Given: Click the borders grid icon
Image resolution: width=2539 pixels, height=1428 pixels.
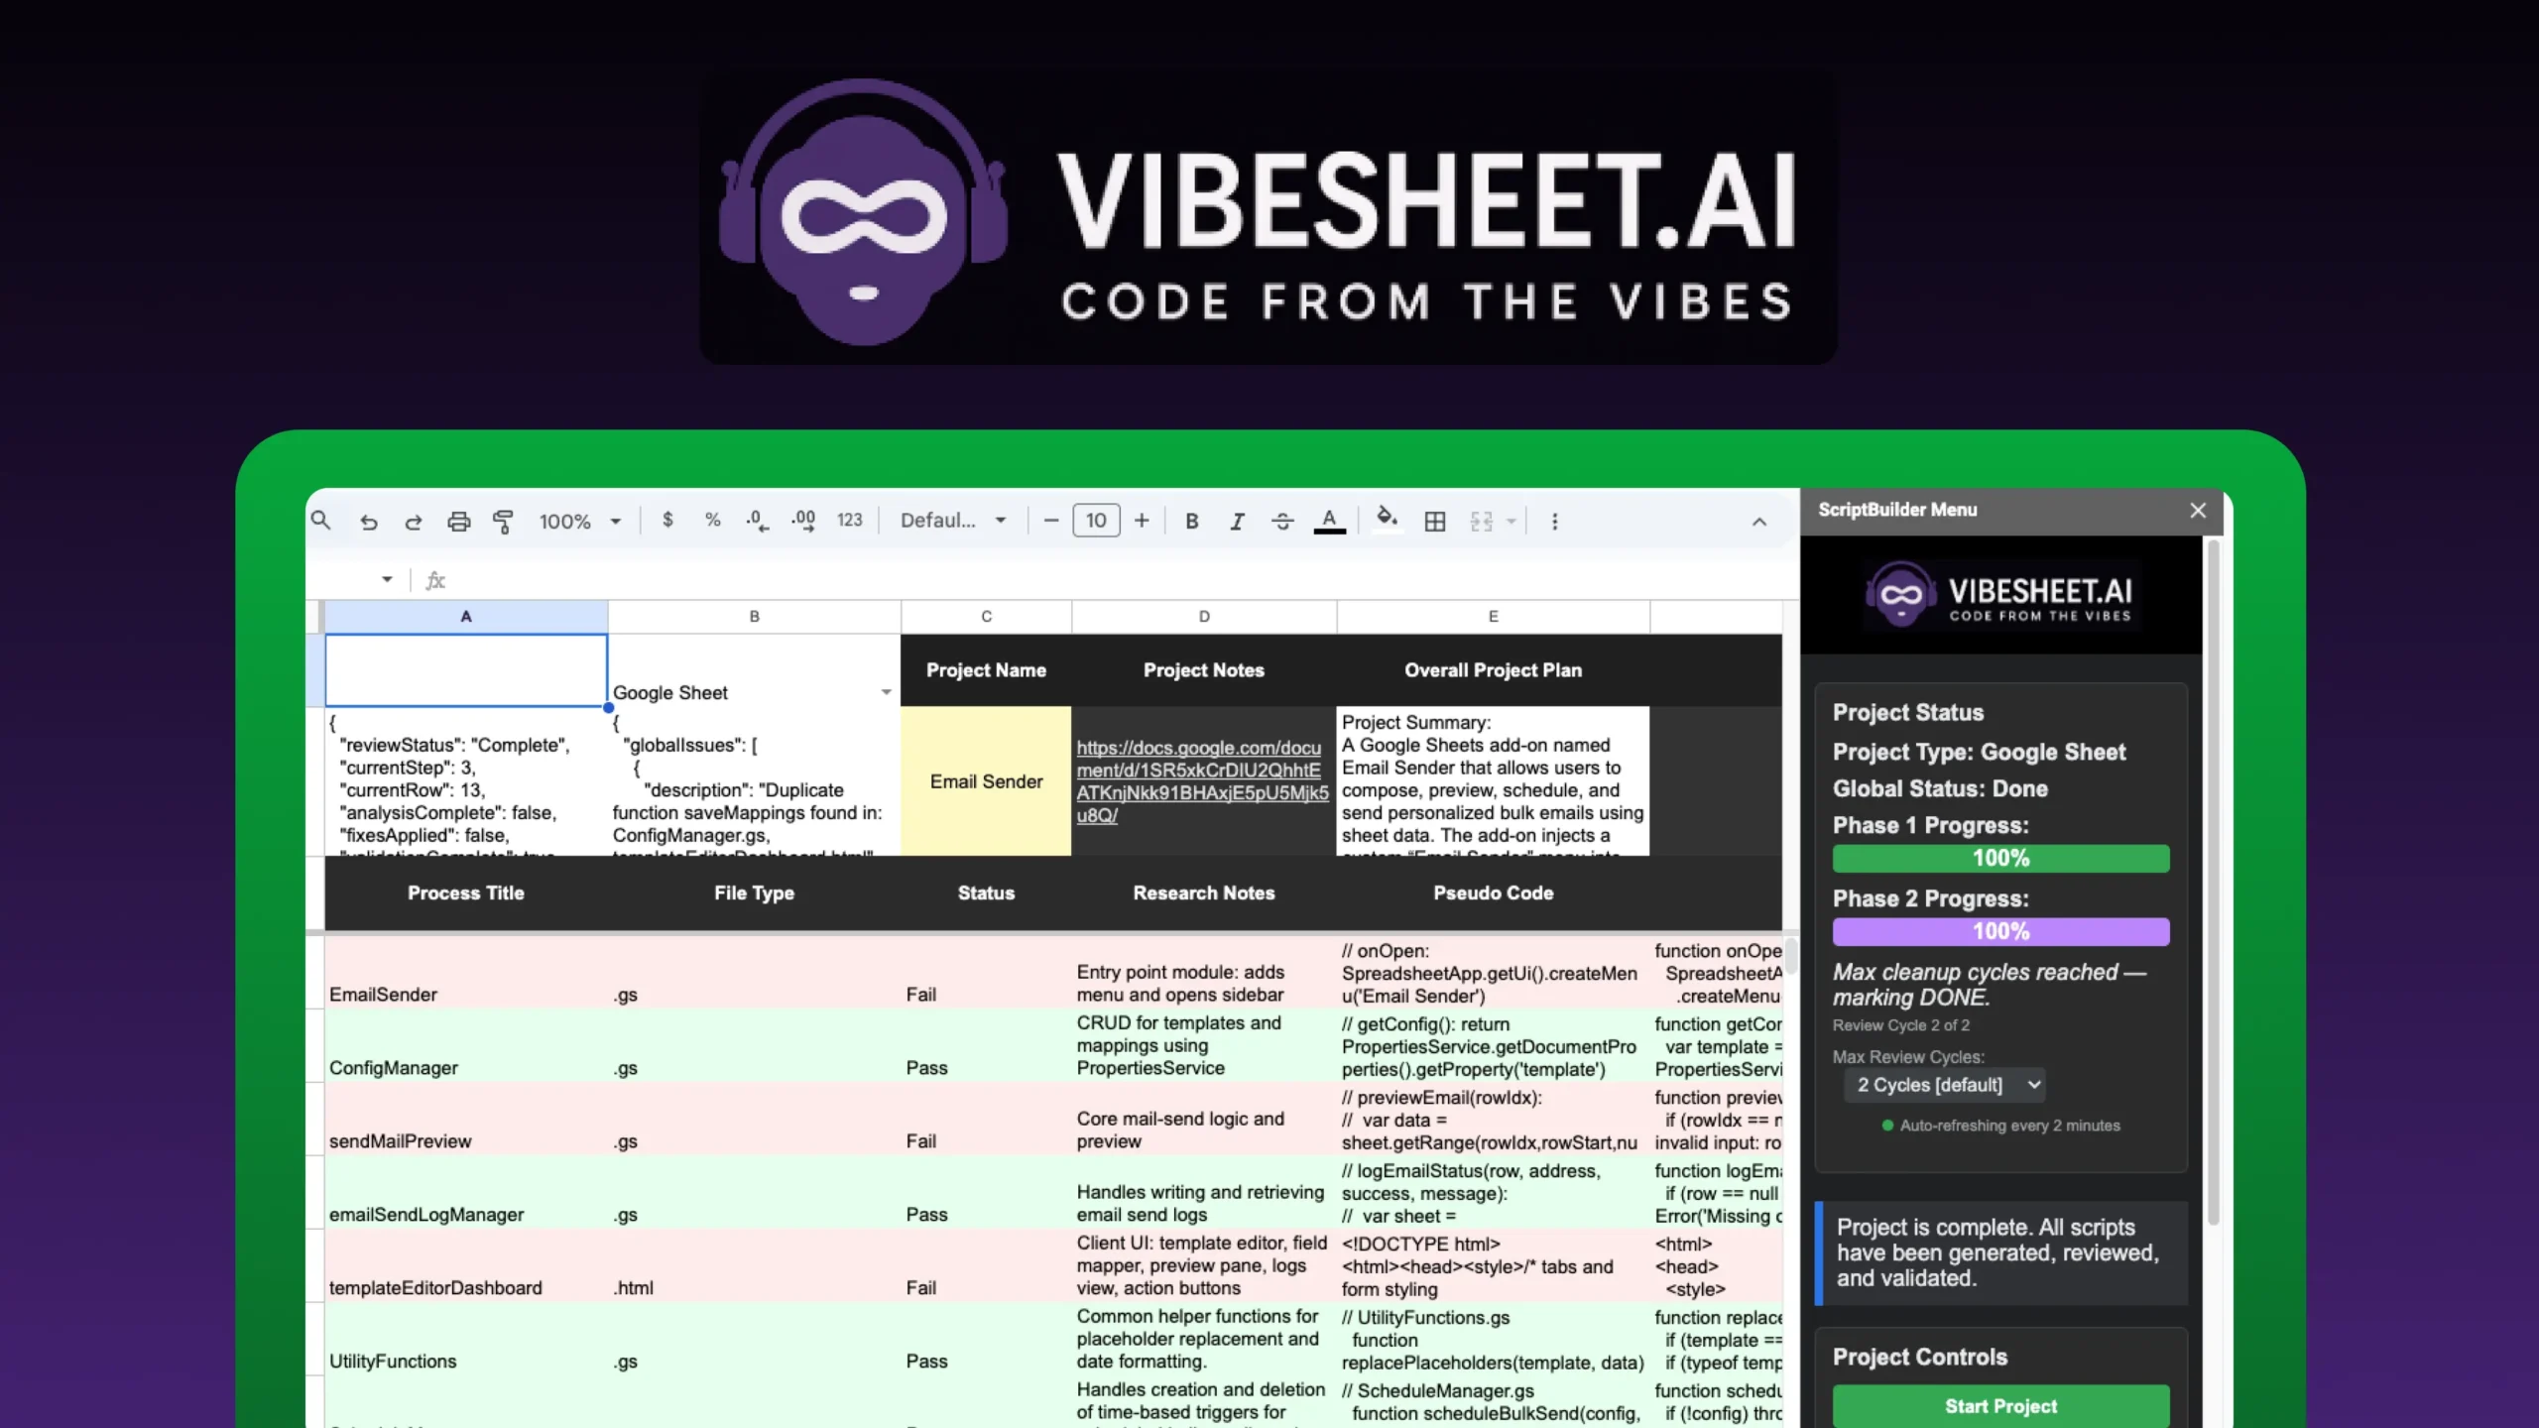Looking at the screenshot, I should click(x=1434, y=522).
